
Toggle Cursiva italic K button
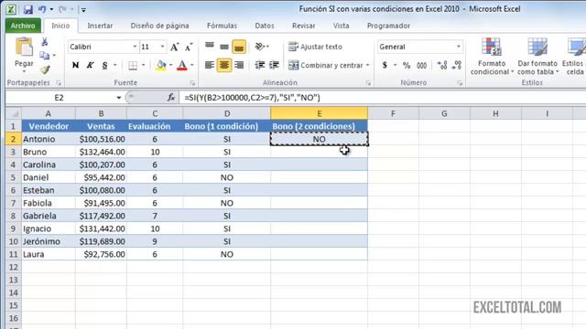coord(90,65)
